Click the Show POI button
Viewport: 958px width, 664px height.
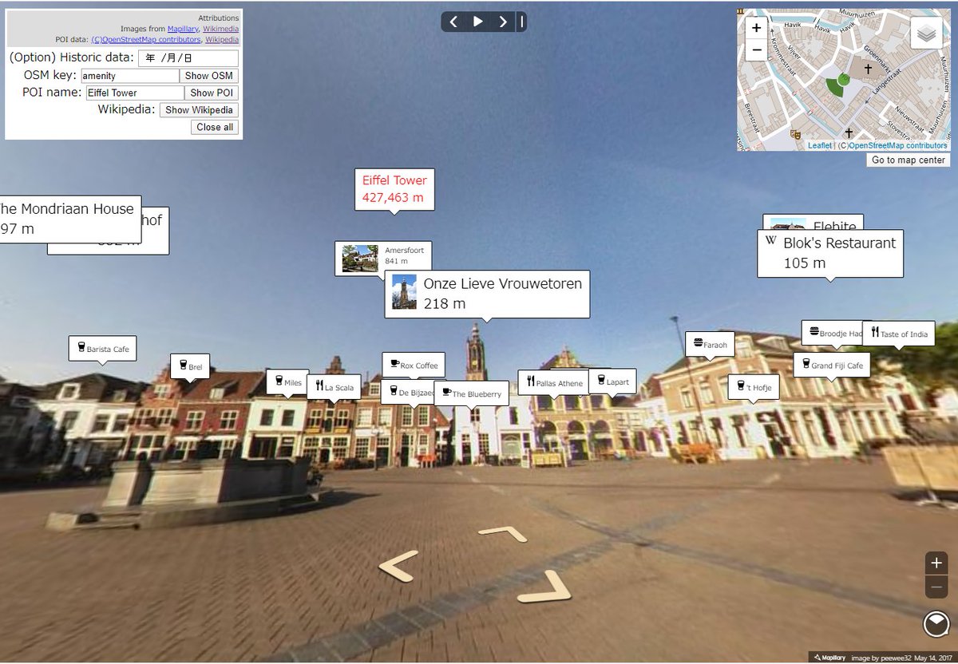click(x=212, y=93)
